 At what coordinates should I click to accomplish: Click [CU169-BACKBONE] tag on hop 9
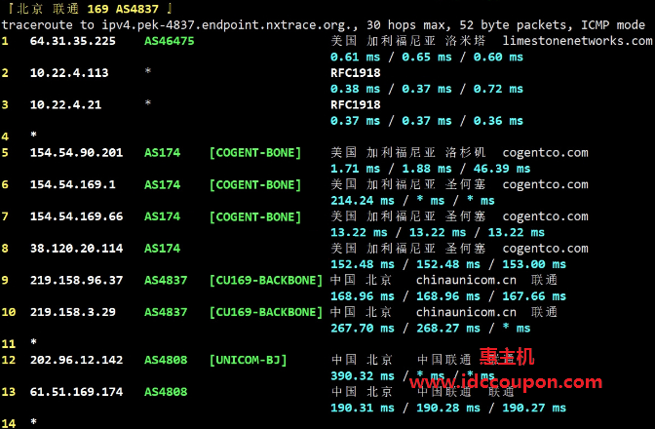266,280
